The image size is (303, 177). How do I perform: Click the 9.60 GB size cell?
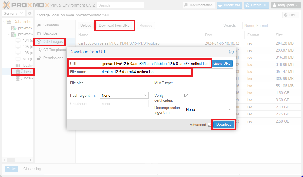282,100
